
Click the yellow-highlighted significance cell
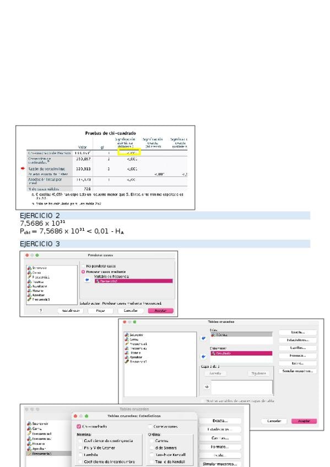pos(129,153)
